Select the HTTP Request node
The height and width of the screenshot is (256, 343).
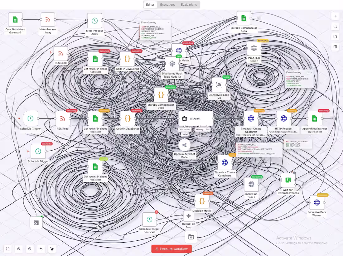tap(283, 118)
